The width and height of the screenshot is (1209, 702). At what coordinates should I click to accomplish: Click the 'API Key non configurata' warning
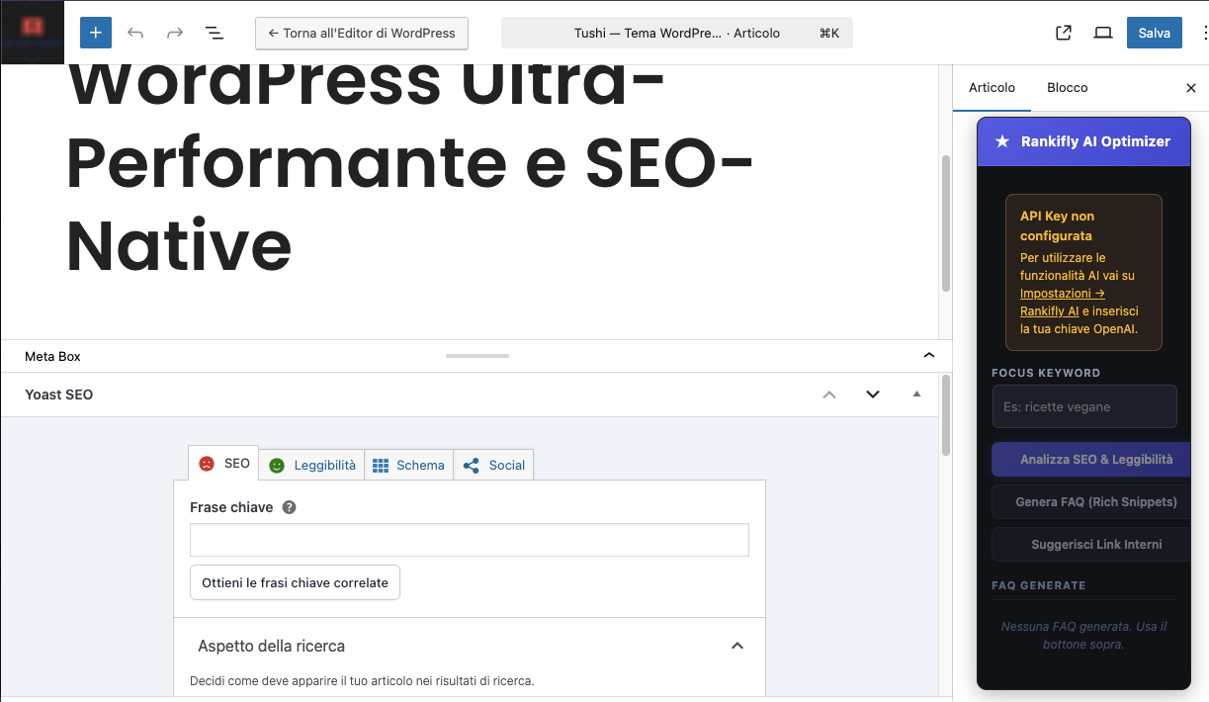(x=1083, y=272)
